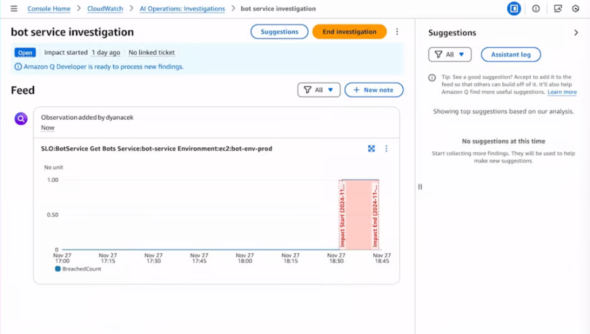Enlarge the SLO chart with expand icon
This screenshot has width=590, height=334.
[x=371, y=149]
